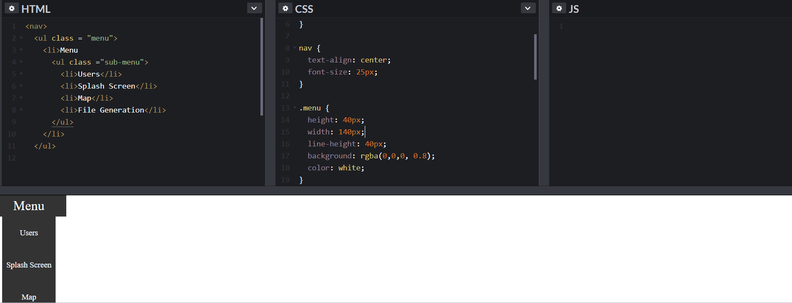Click the rgba background value in CSS
Image resolution: width=792 pixels, height=303 pixels.
[x=396, y=156]
